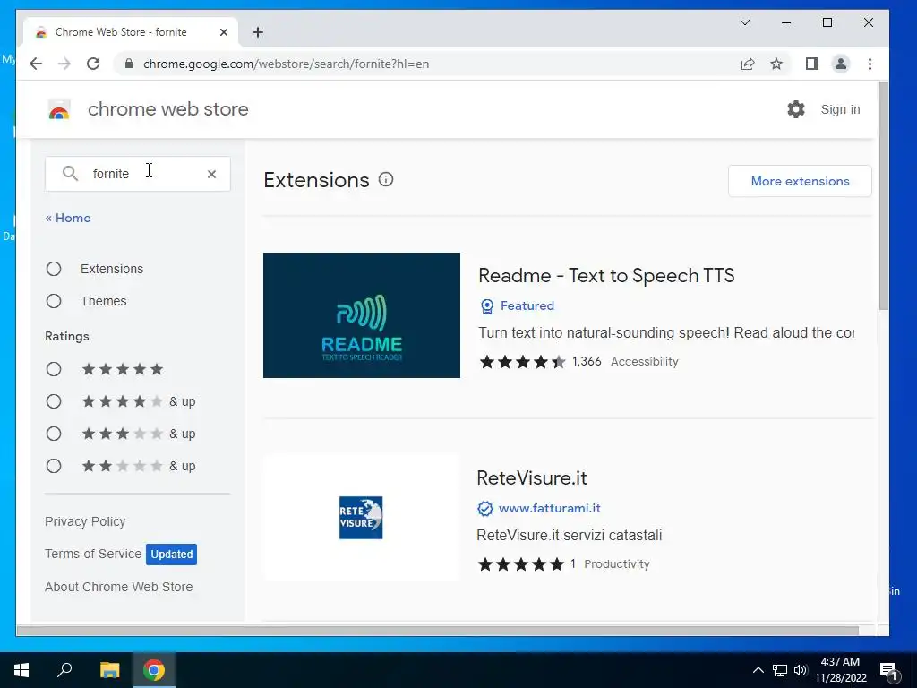Show hidden system tray icons
Screen dimensions: 917x688
[758, 670]
